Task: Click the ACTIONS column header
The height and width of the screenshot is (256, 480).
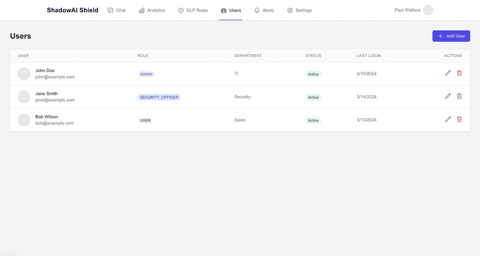Action: [453, 55]
